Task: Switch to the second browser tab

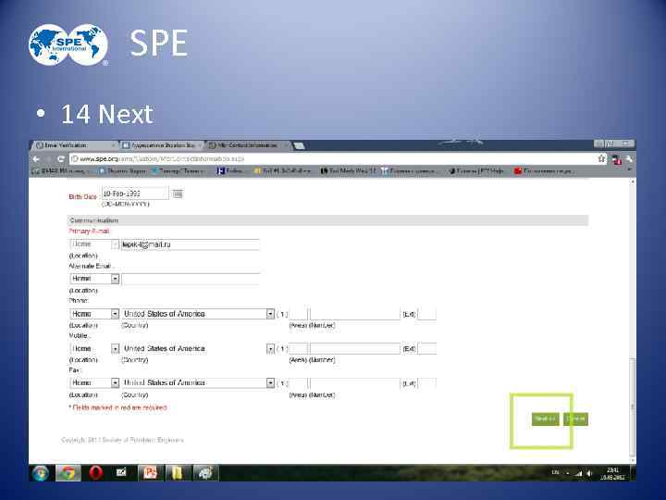Action: [x=161, y=145]
